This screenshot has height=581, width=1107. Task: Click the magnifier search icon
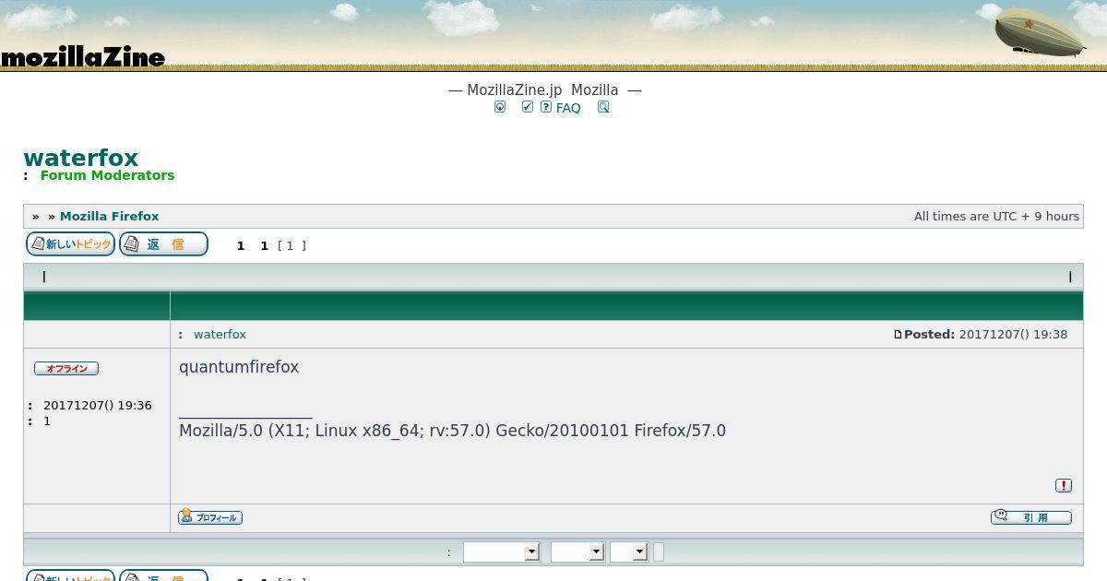(x=603, y=107)
